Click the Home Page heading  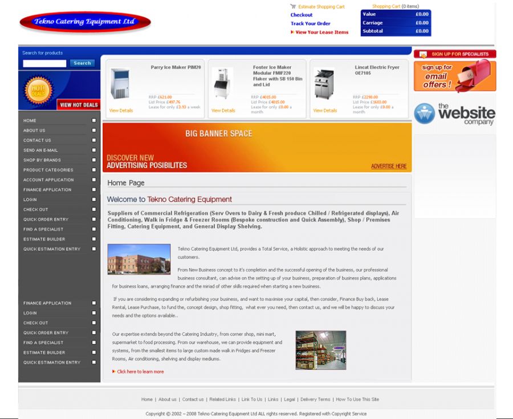[126, 183]
